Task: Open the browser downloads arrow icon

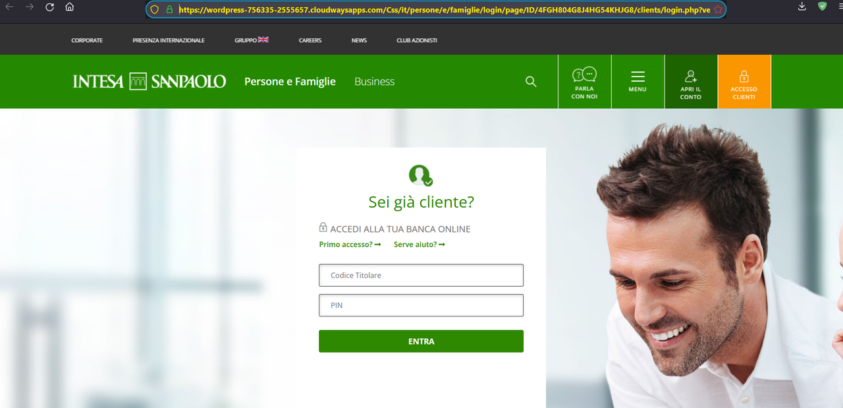Action: click(802, 7)
